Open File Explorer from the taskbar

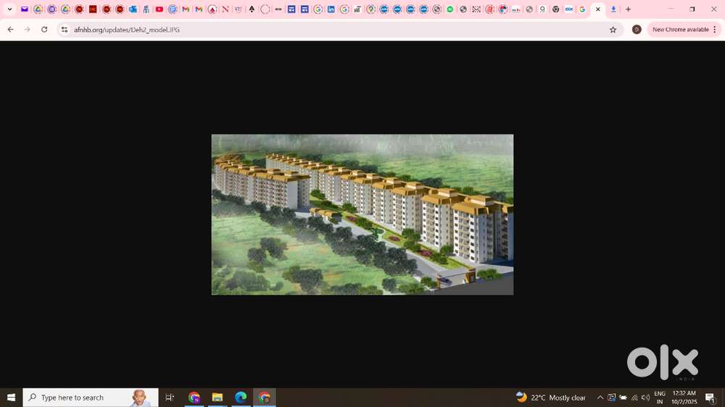[217, 398]
